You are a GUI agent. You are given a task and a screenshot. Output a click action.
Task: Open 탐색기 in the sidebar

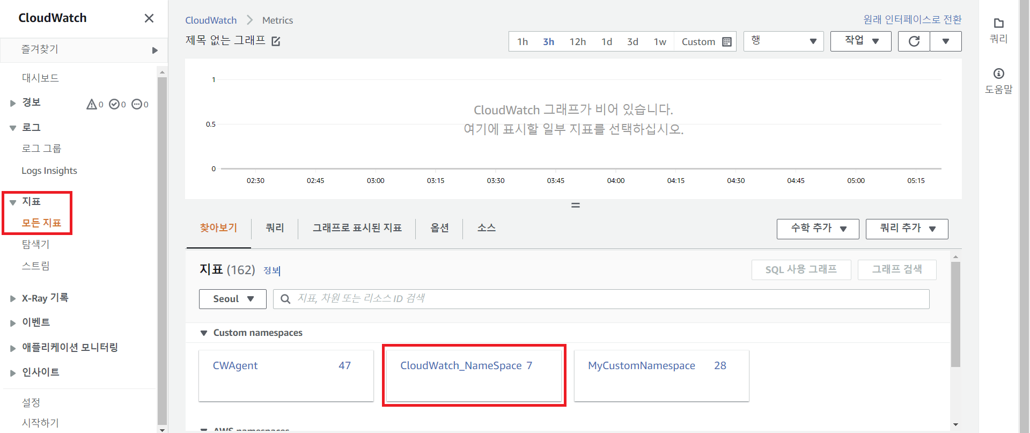click(35, 244)
